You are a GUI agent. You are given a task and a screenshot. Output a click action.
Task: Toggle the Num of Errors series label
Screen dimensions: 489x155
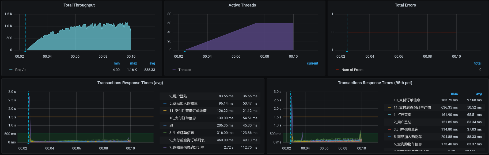tap(352, 70)
